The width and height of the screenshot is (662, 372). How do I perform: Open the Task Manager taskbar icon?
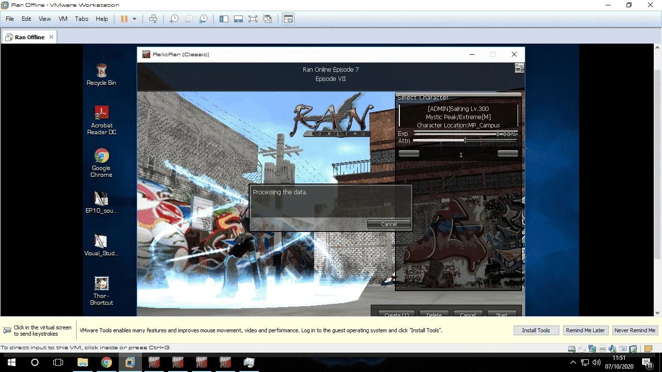pyautogui.click(x=249, y=362)
